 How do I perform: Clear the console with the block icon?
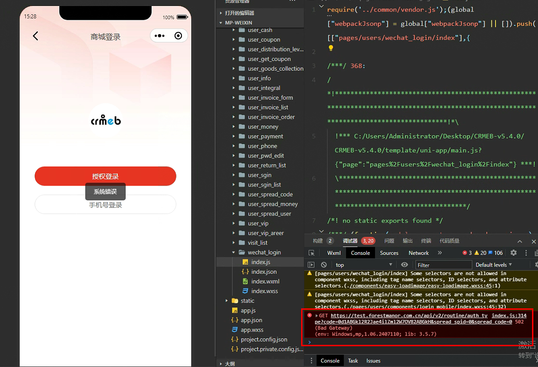pyautogui.click(x=324, y=265)
